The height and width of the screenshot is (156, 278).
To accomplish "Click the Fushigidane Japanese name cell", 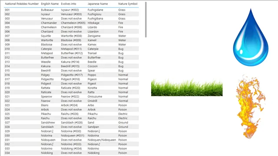I will [x=95, y=10].
